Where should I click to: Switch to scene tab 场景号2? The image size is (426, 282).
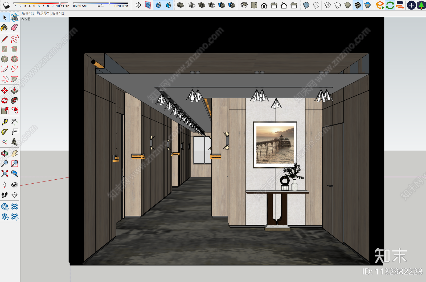click(43, 13)
